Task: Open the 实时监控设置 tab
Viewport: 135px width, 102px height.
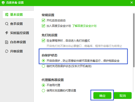Action: [17, 33]
